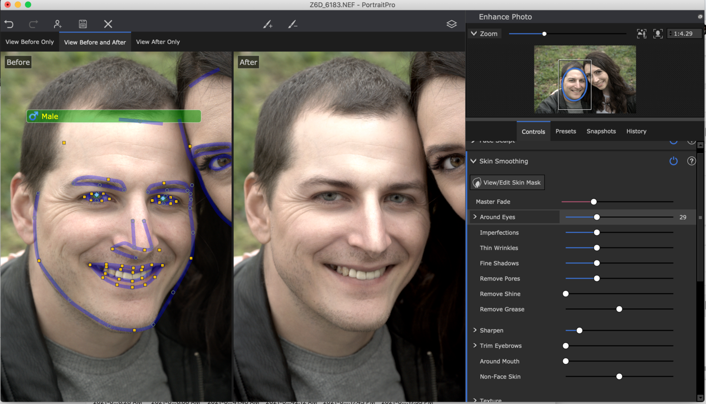The width and height of the screenshot is (706, 404).
Task: Adjust the Zoom slider handle
Action: (544, 34)
